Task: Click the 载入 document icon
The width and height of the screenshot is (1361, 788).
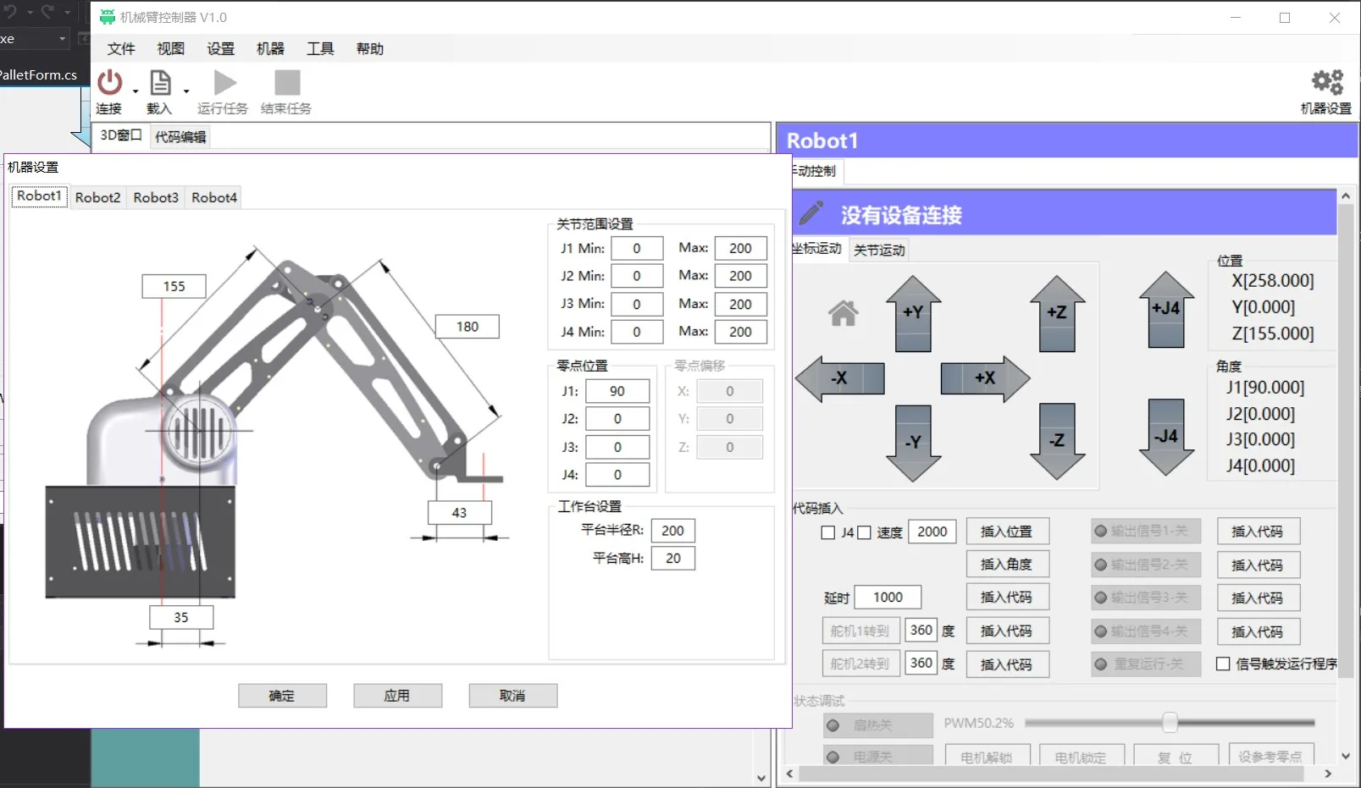Action: 160,83
